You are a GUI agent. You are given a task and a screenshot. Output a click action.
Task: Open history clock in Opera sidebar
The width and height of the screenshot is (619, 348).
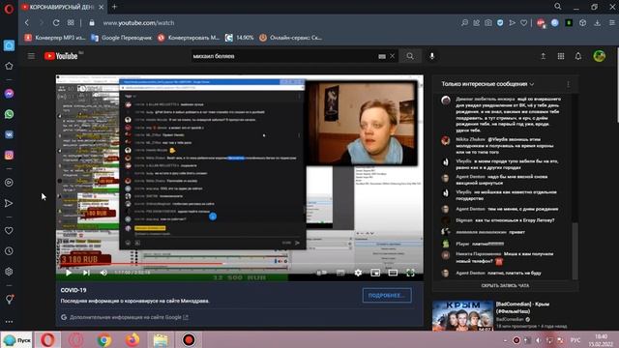[x=9, y=251]
